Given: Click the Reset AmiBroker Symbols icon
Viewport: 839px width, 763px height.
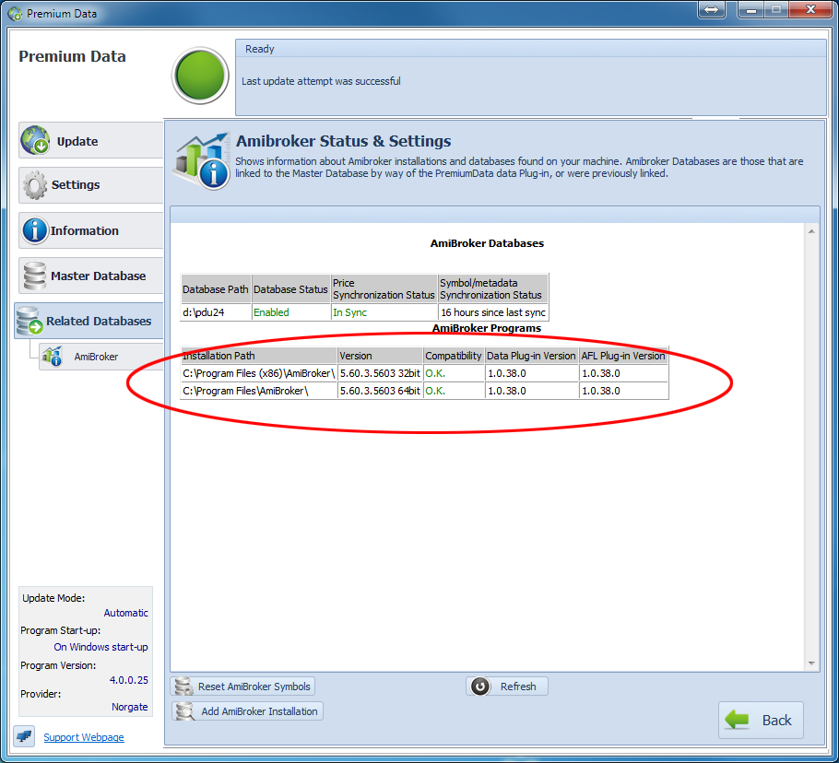Looking at the screenshot, I should click(x=183, y=686).
